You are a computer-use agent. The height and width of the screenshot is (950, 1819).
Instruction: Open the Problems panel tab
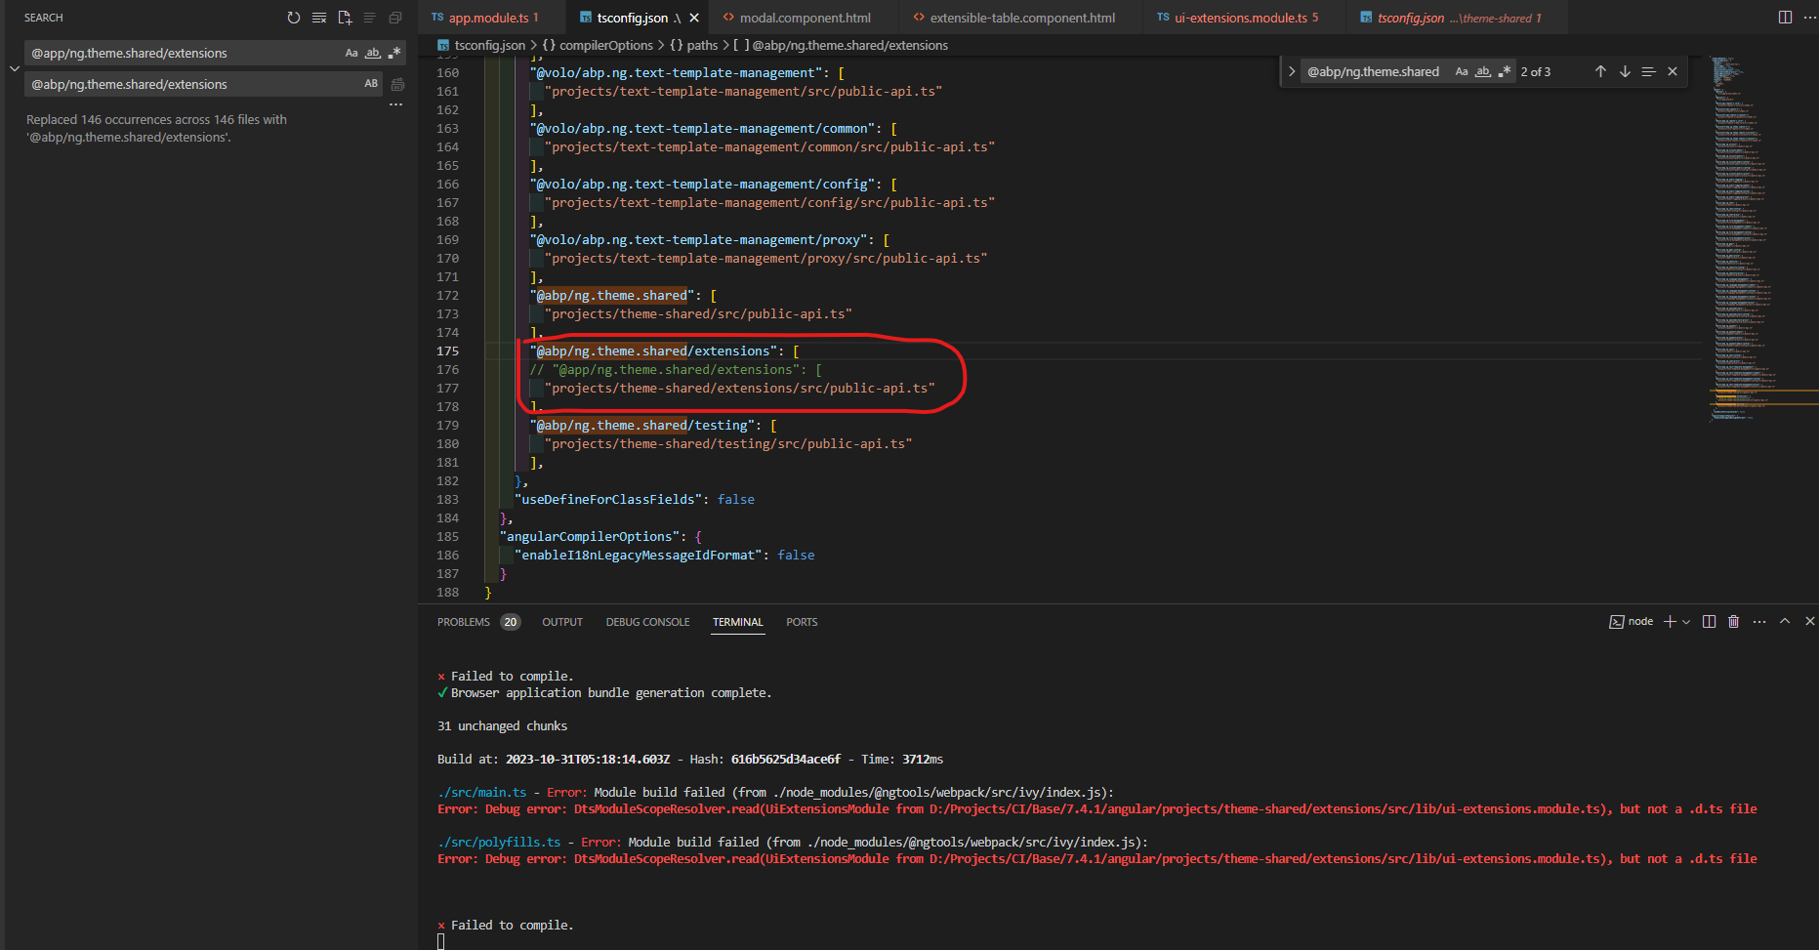pos(464,622)
